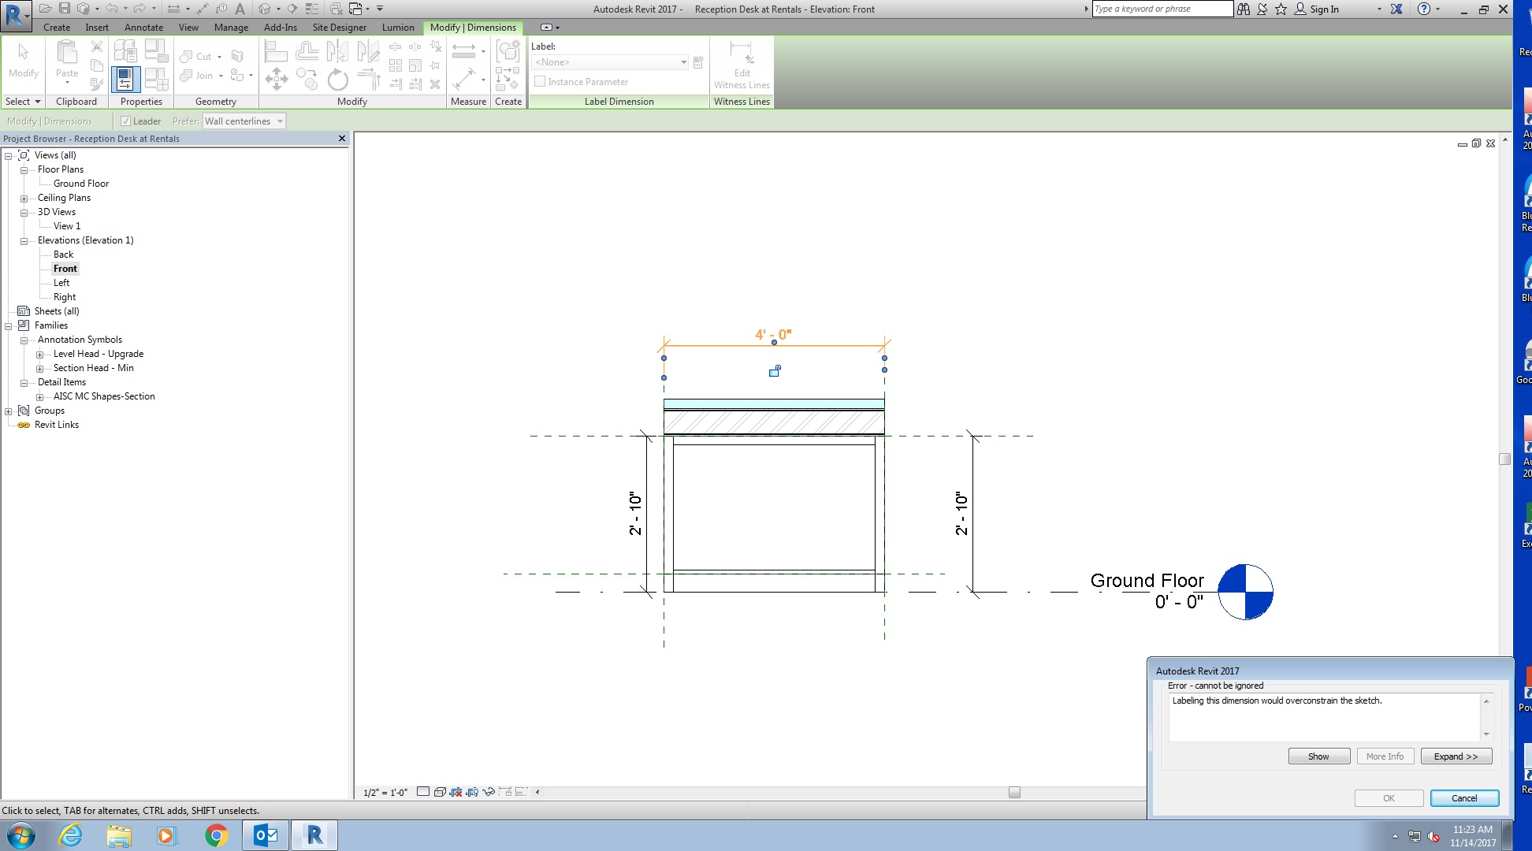The image size is (1532, 851).
Task: Open the Prefer Wall centerlines dropdown
Action: coord(280,121)
